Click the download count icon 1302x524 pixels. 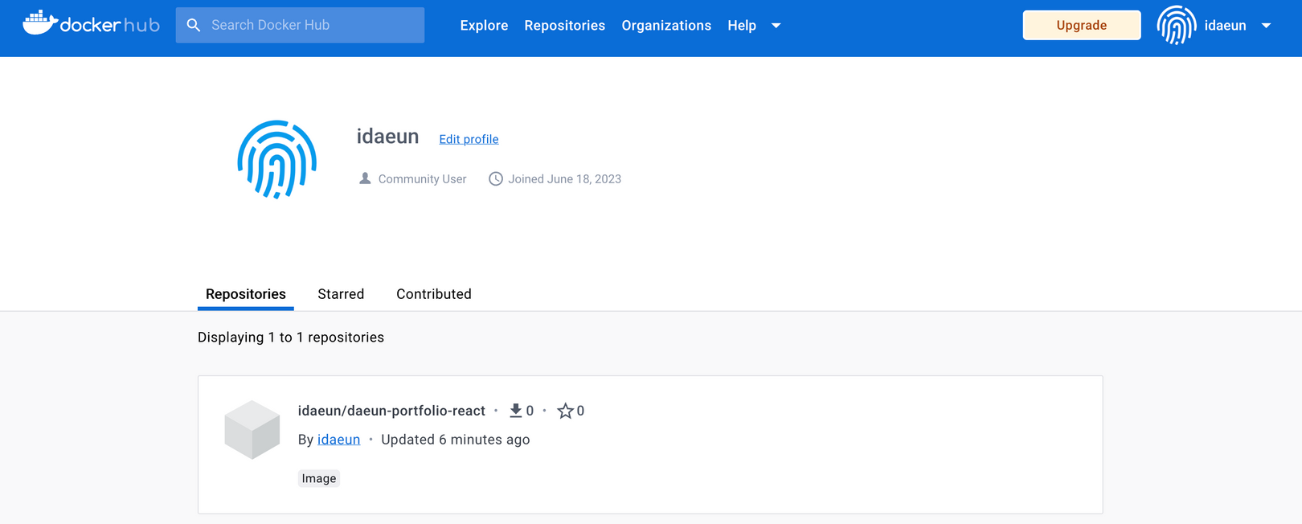pos(516,411)
